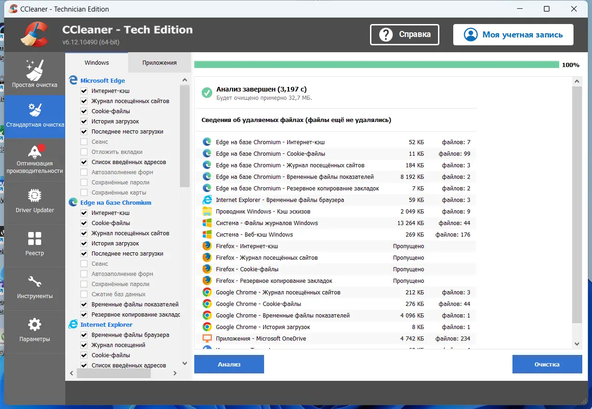Click the green analysis progress bar

click(376, 65)
